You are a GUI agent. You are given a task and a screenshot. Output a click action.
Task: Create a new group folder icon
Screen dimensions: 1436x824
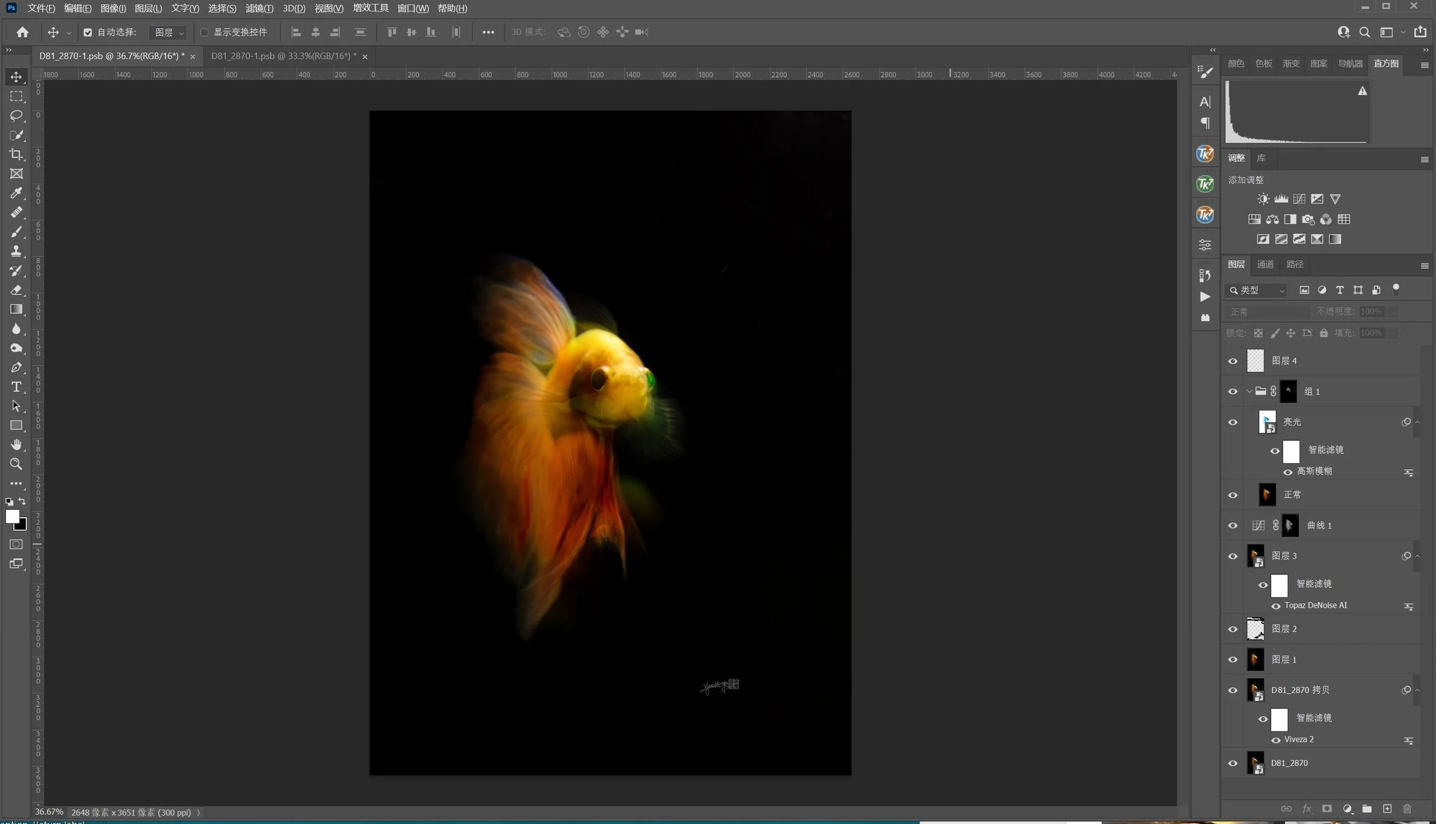[x=1367, y=809]
